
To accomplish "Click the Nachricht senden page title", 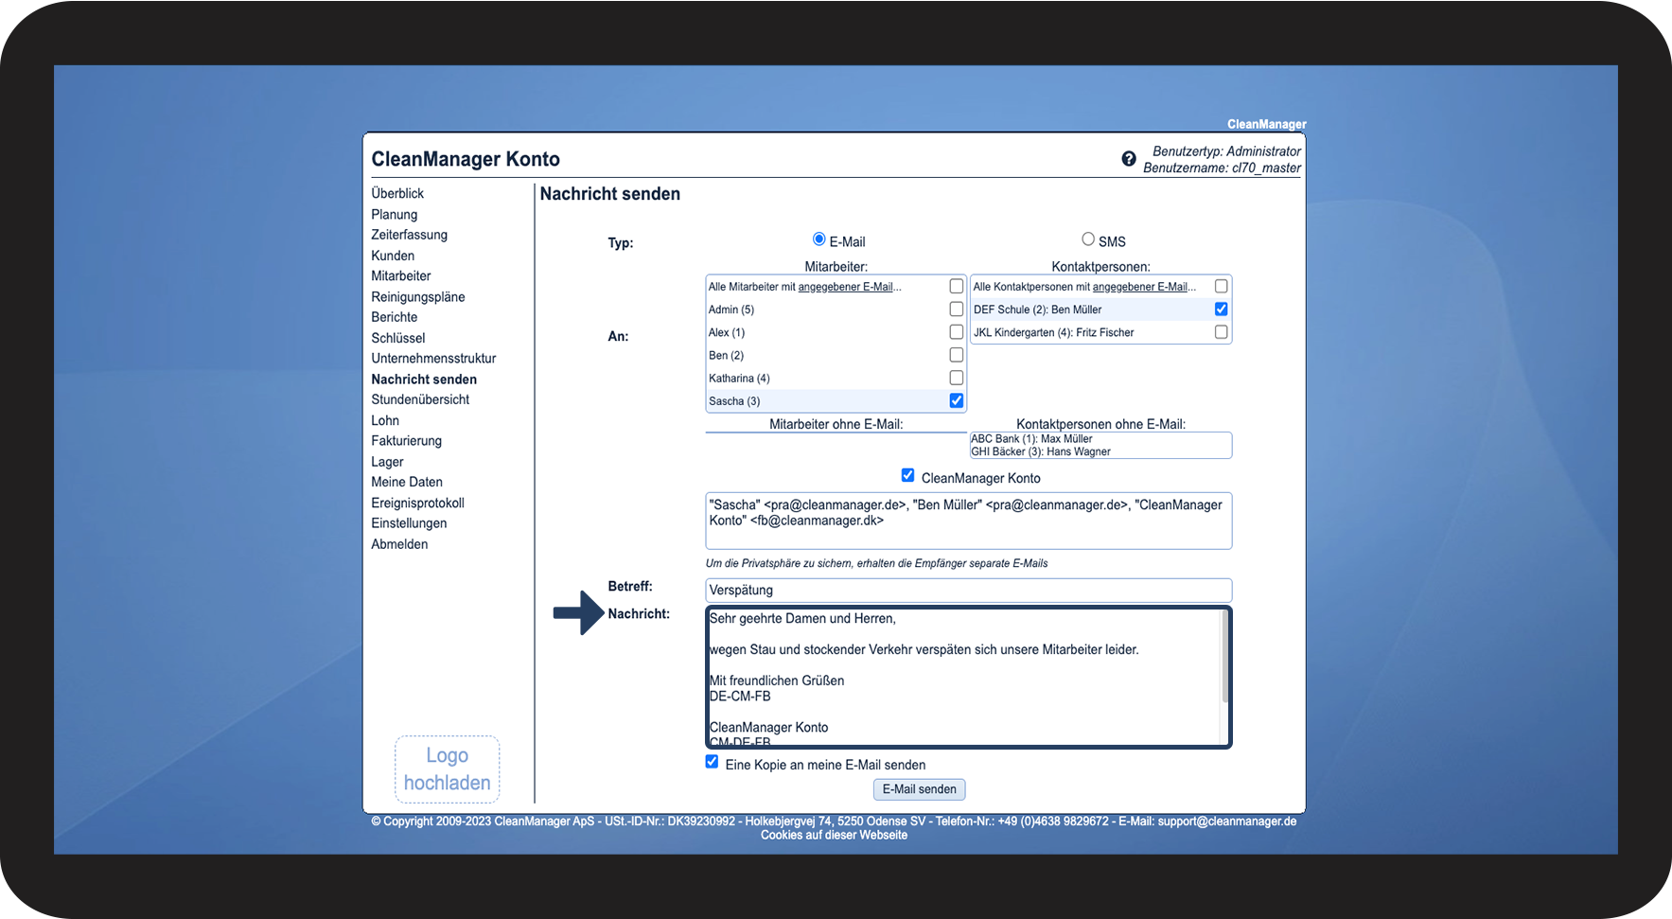I will [x=610, y=194].
